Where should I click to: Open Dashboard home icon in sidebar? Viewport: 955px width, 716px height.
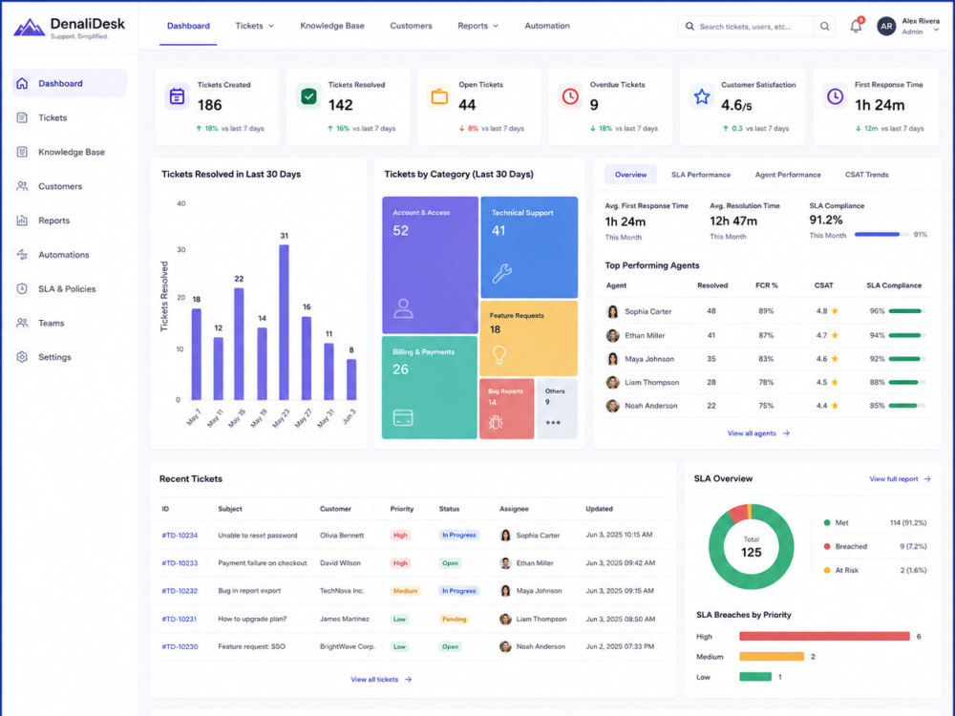[x=22, y=83]
